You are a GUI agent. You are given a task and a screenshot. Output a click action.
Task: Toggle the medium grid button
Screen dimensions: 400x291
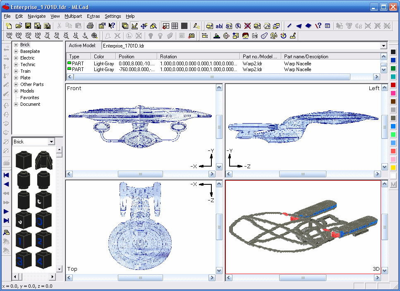point(175,26)
